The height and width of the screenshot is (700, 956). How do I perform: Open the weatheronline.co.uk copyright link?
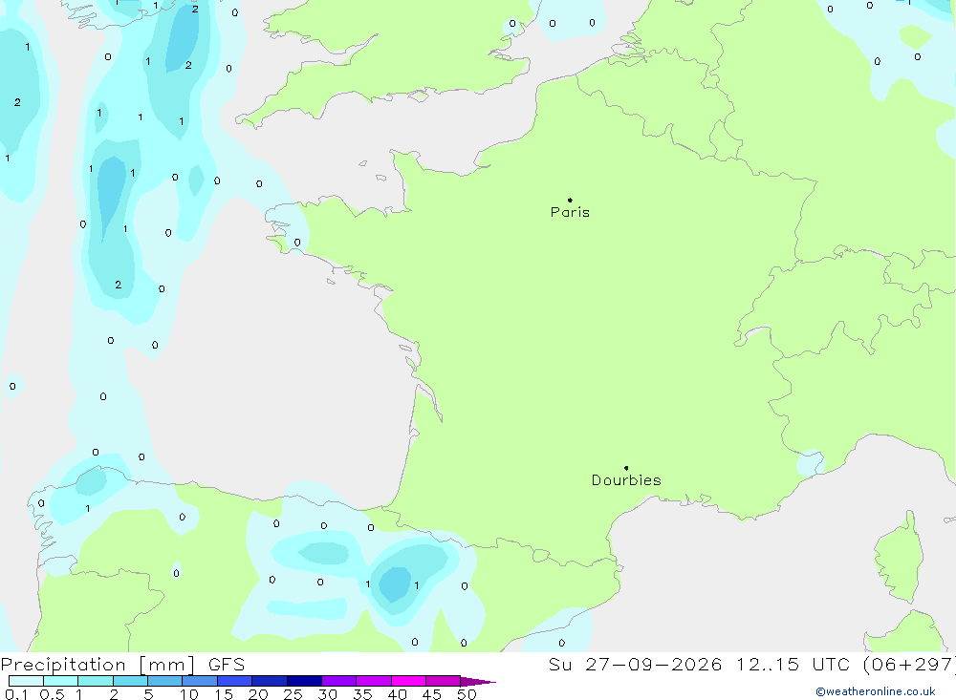point(876,691)
